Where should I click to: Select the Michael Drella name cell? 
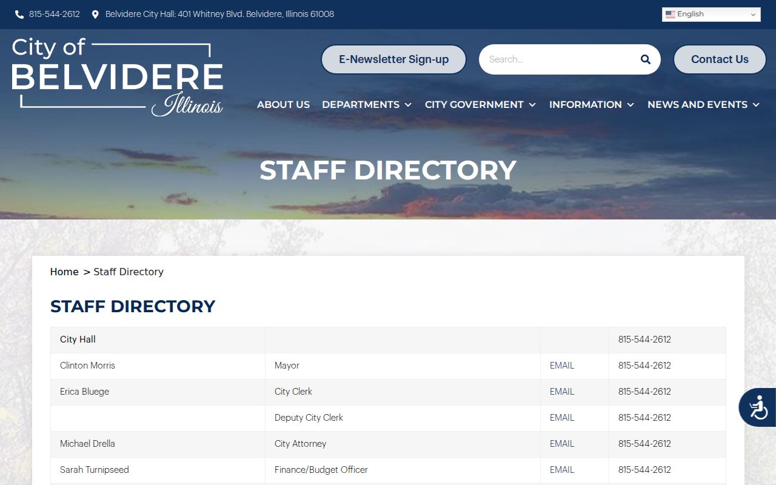[158, 444]
